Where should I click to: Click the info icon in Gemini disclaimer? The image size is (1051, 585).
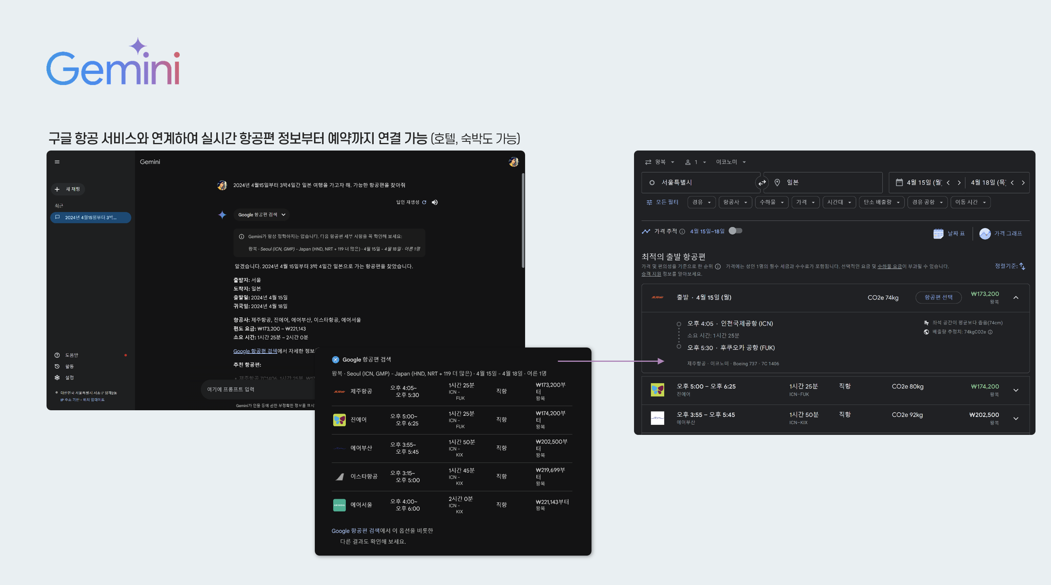[x=241, y=236]
